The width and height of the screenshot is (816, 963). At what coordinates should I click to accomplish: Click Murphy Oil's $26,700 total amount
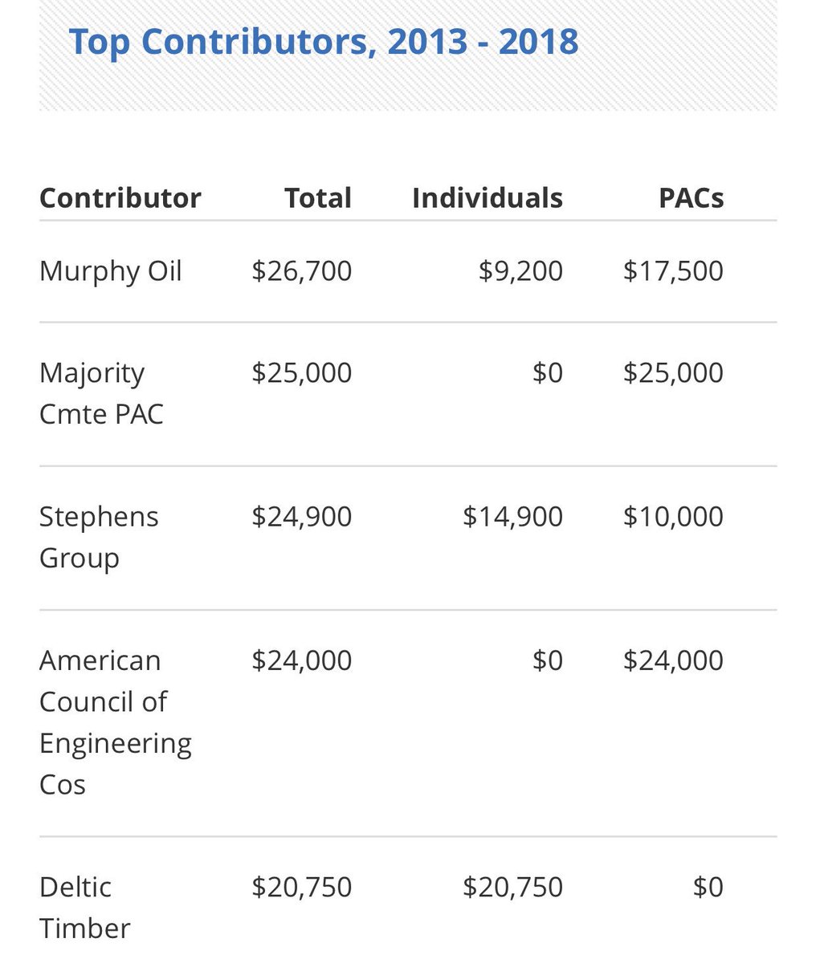301,270
